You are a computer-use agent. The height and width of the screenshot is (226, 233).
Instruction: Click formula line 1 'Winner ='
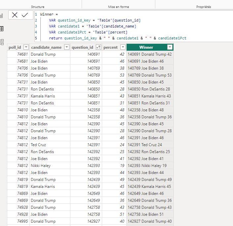(x=49, y=14)
